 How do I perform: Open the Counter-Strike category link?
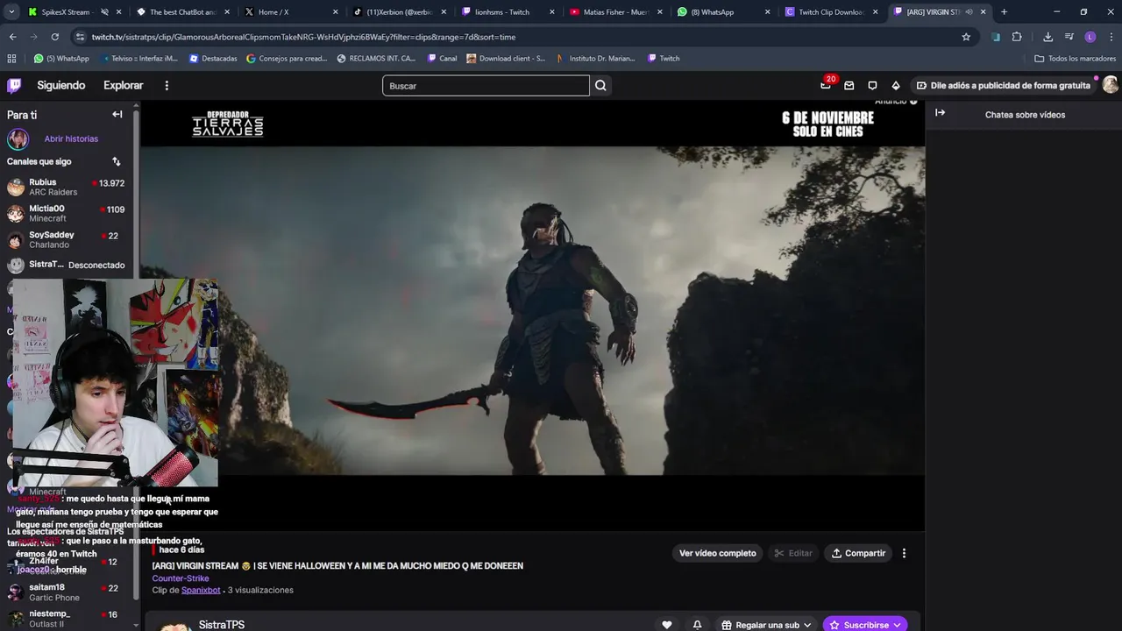click(181, 578)
